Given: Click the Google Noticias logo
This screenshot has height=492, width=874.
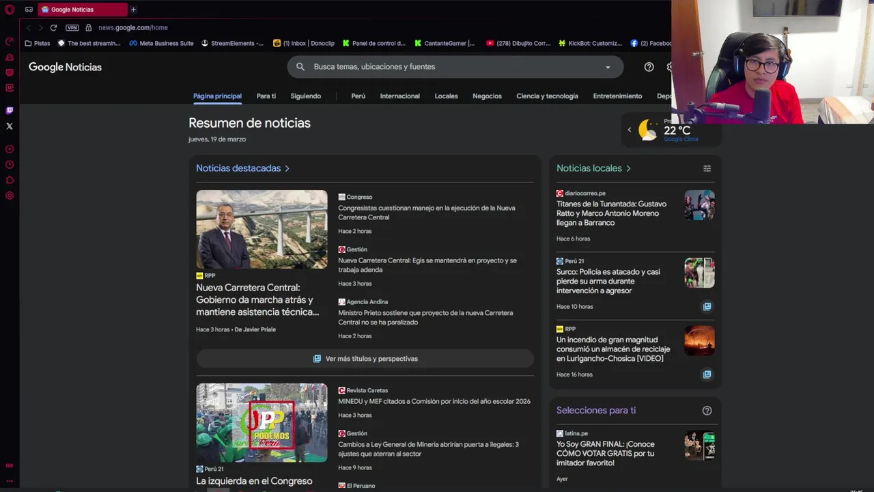Looking at the screenshot, I should pyautogui.click(x=65, y=67).
